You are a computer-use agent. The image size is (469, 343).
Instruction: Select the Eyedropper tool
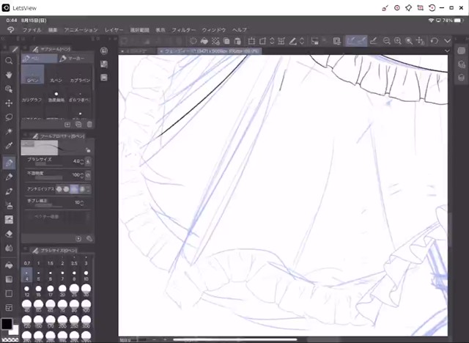click(x=9, y=146)
